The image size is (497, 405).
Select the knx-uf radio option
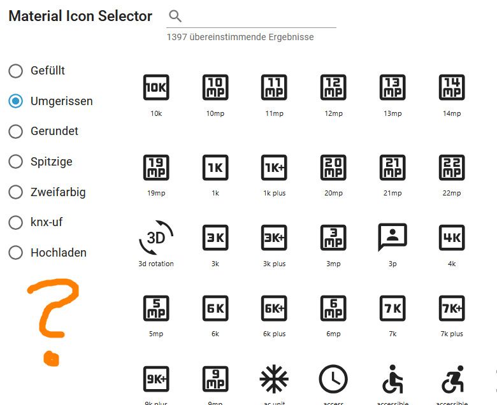pyautogui.click(x=15, y=222)
